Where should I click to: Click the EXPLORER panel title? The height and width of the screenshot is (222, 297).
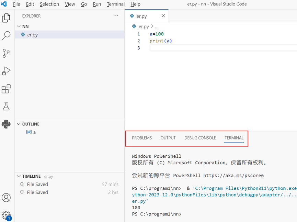[31, 16]
